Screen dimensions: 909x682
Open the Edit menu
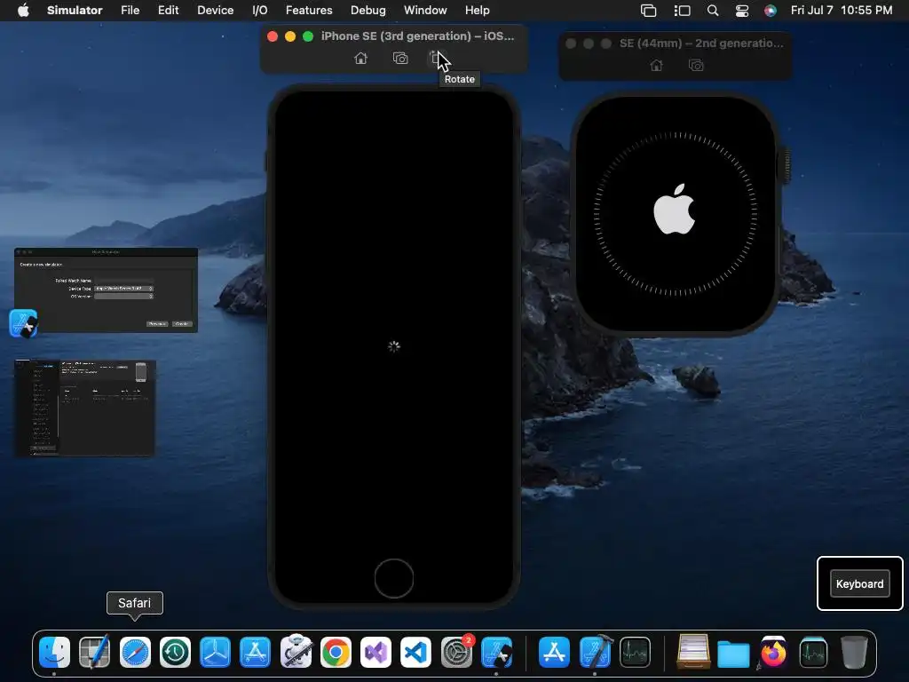tap(168, 11)
